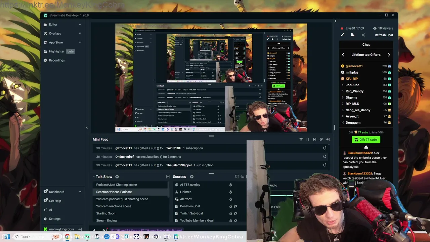
Task: Open scene transitions icon next to Talk Show
Action: coord(167,177)
